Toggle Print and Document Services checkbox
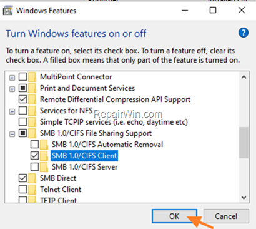Viewport: 256px width, 229px height. pyautogui.click(x=22, y=88)
